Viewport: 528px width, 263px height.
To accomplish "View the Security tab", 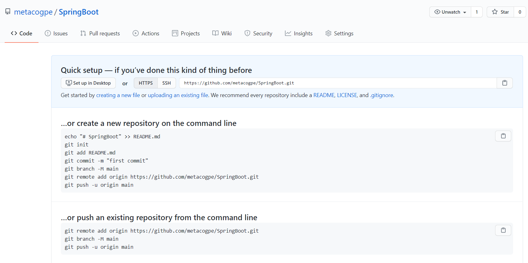I will (258, 33).
